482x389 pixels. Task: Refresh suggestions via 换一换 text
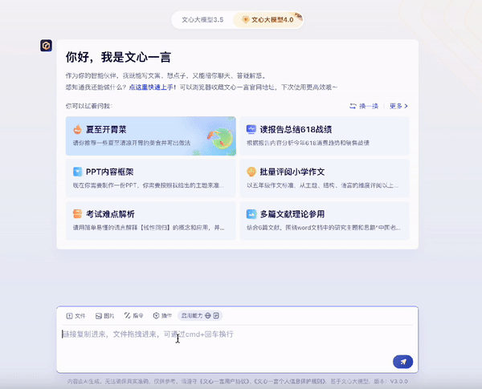pyautogui.click(x=368, y=106)
